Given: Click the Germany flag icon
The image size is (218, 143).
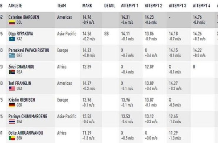Looking at the screenshot, I should [x=11, y=105].
